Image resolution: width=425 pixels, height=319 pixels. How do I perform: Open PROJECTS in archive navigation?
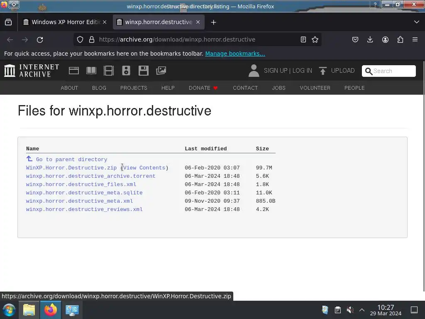[134, 88]
